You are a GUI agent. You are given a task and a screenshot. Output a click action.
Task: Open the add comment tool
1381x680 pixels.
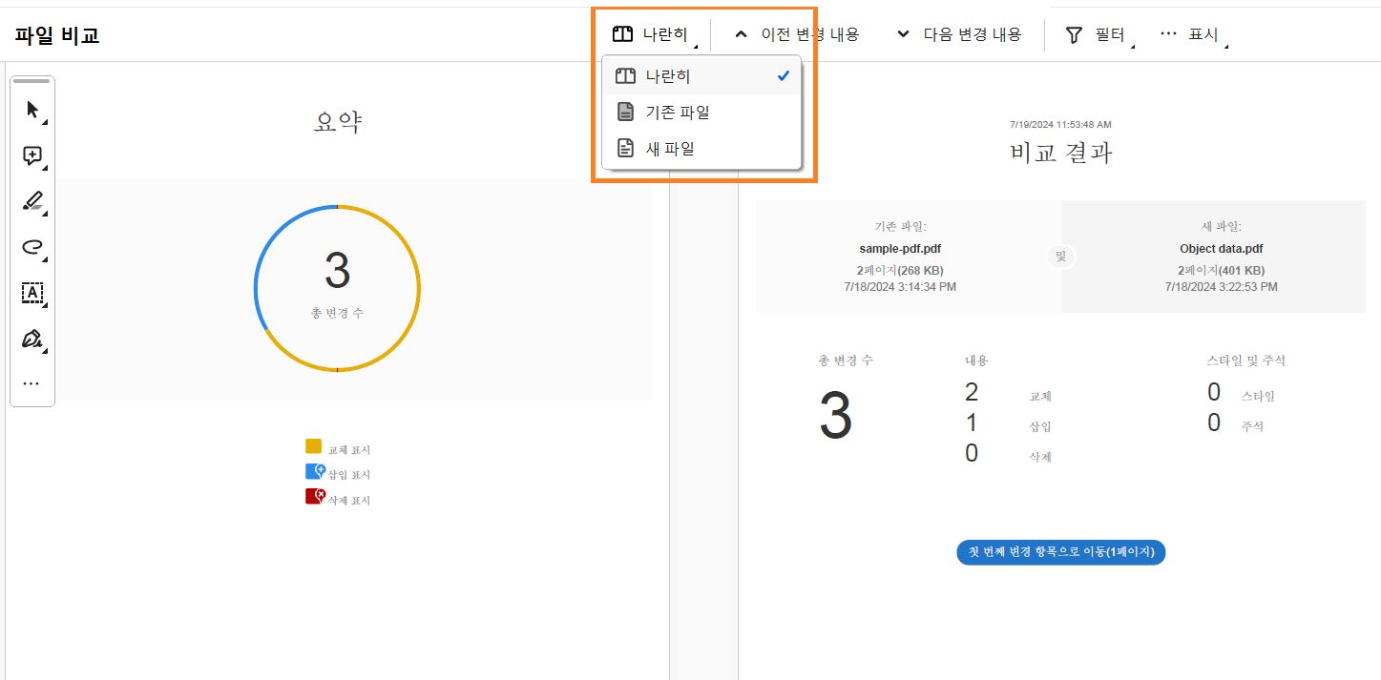(31, 155)
